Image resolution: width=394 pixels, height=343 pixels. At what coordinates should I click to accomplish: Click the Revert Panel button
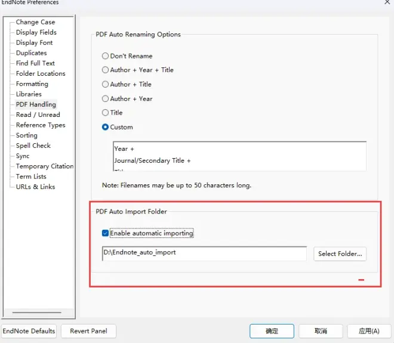(88, 331)
